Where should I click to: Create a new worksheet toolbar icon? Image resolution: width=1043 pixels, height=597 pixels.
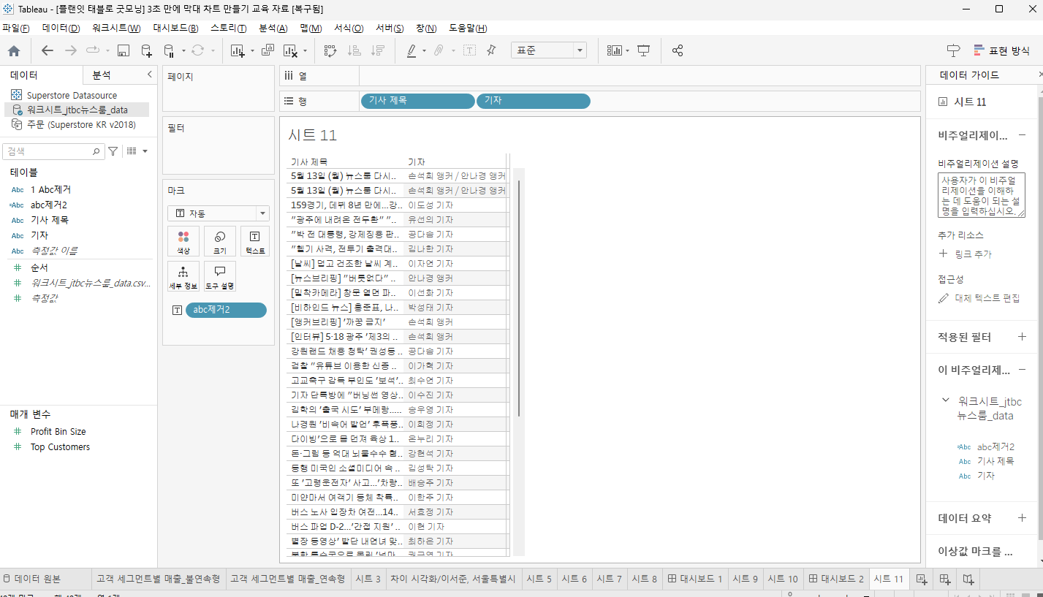point(238,50)
